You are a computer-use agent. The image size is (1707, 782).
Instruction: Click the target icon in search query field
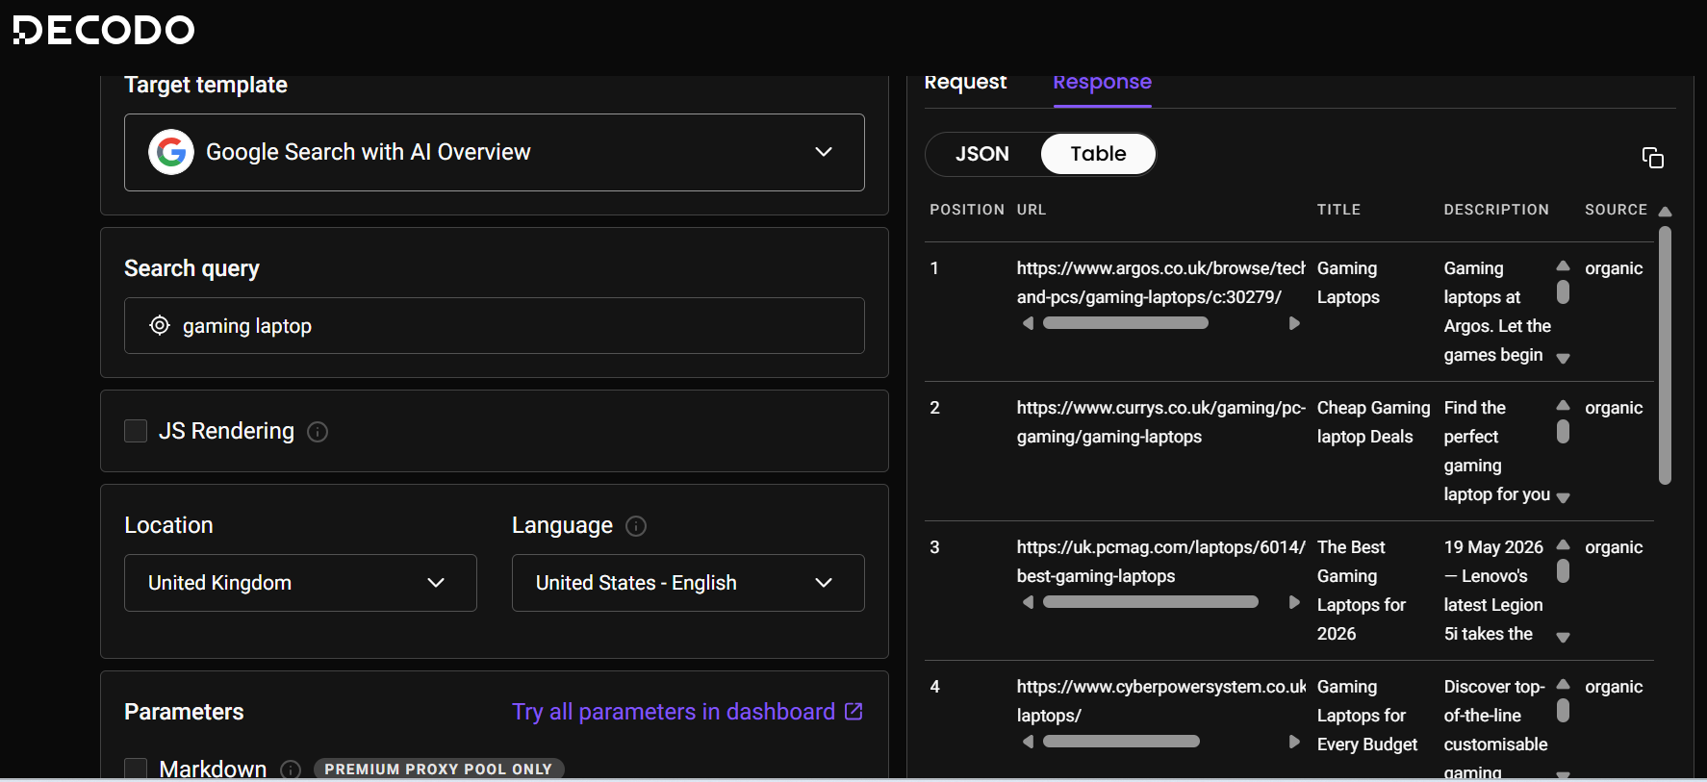tap(160, 326)
